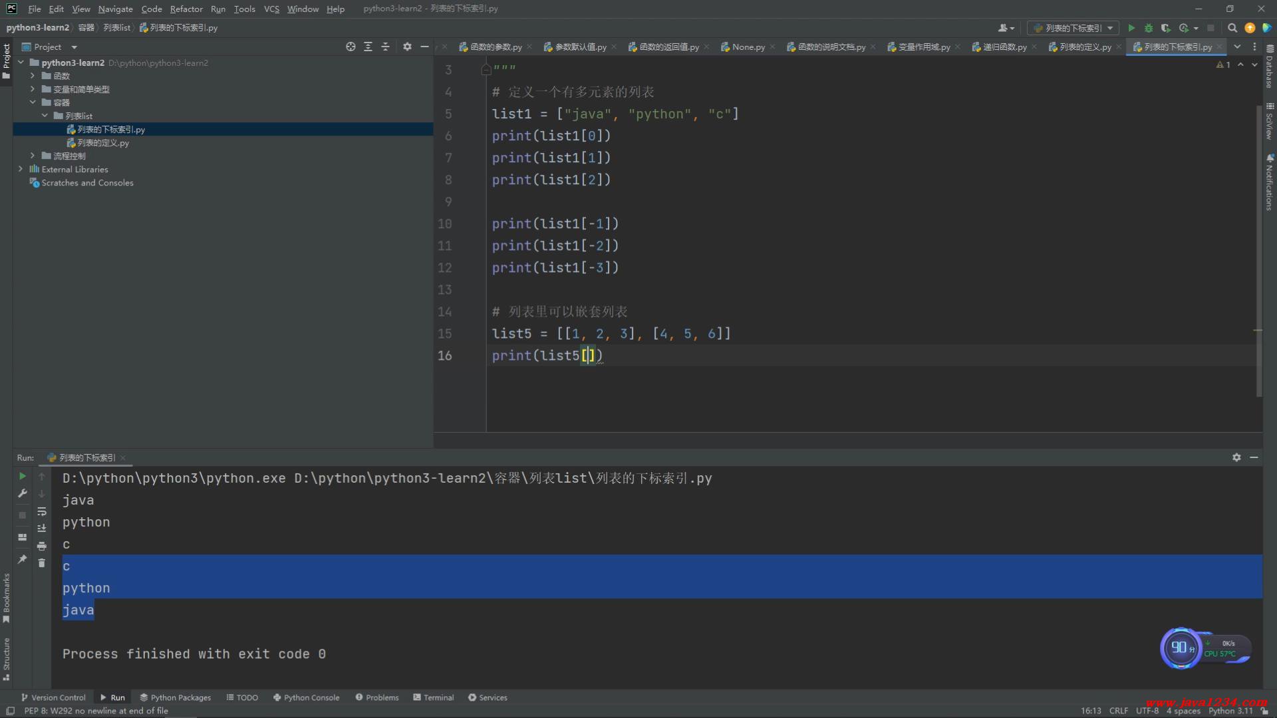The width and height of the screenshot is (1277, 718).
Task: Toggle scroll to end in Run panel
Action: coord(42,529)
